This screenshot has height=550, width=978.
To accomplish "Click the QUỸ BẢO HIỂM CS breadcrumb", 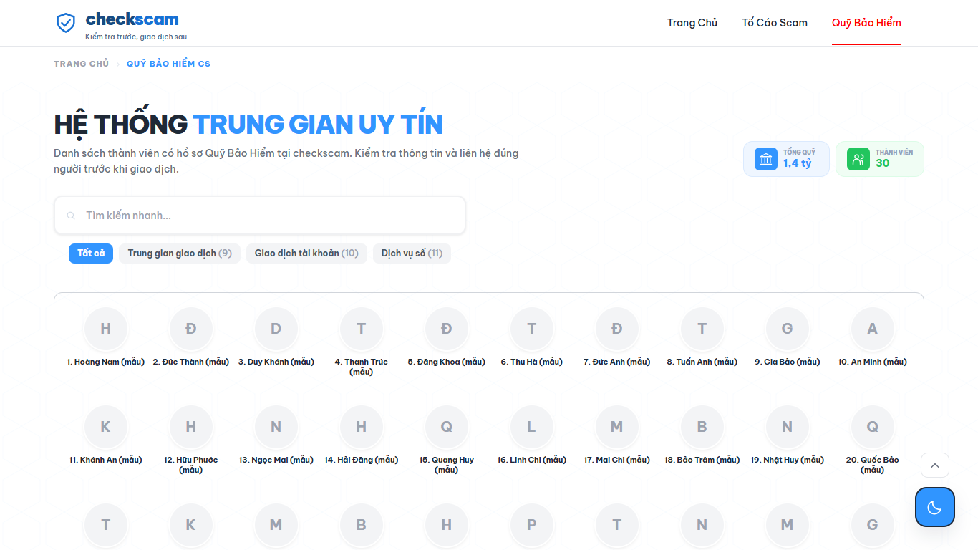I will coord(169,64).
